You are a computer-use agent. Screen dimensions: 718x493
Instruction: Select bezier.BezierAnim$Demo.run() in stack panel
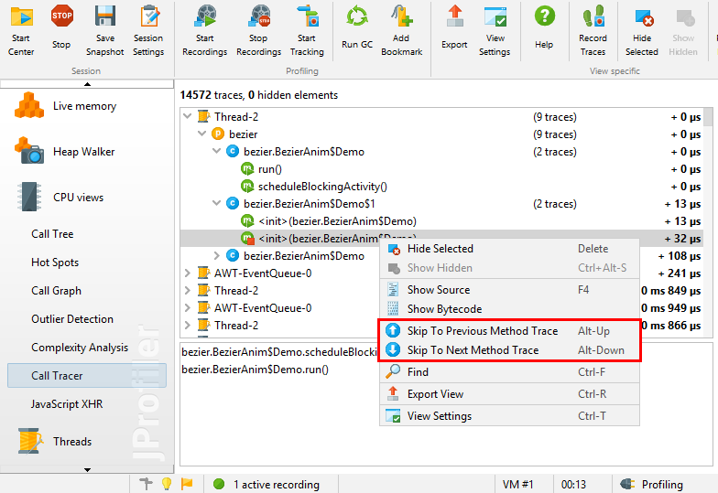255,370
